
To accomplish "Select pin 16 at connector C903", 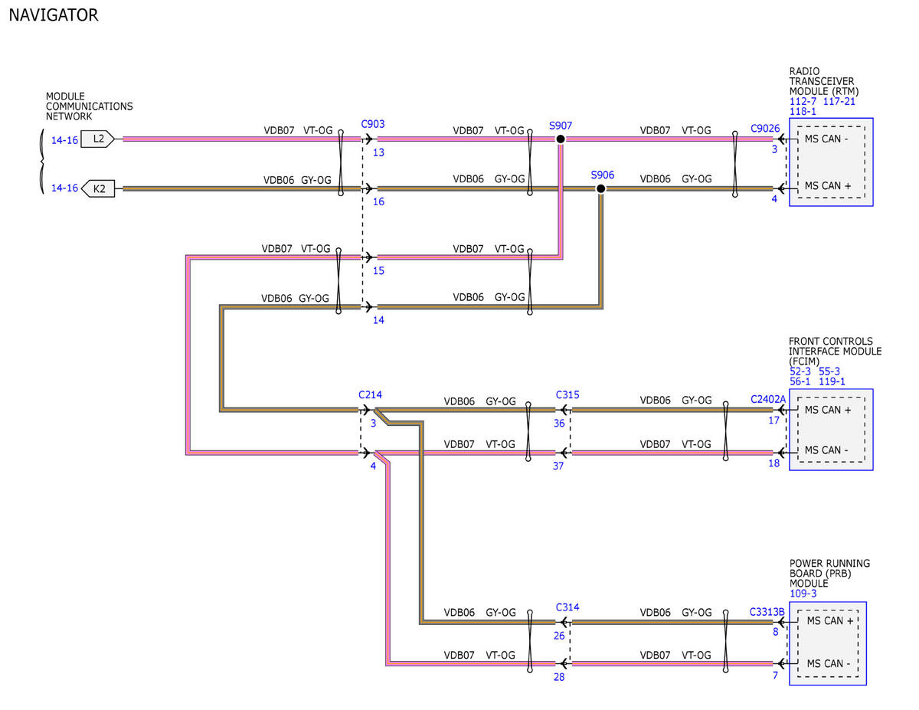I will pos(378,201).
